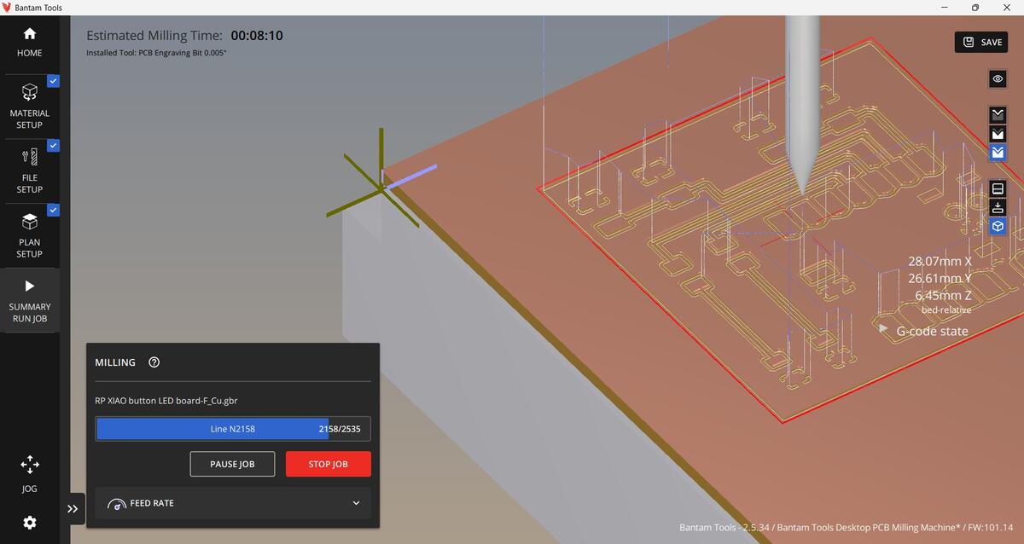Image resolution: width=1024 pixels, height=544 pixels.
Task: Open the Milling help question mark
Action: (154, 362)
